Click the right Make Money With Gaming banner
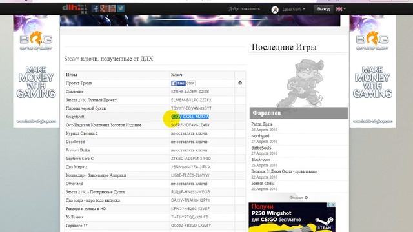 (x=372, y=72)
